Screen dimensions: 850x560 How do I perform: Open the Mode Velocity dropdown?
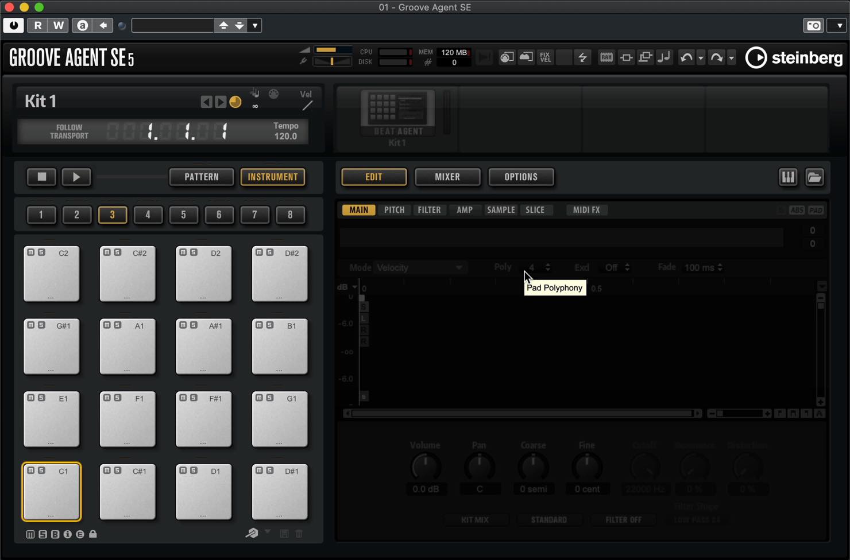pyautogui.click(x=419, y=267)
